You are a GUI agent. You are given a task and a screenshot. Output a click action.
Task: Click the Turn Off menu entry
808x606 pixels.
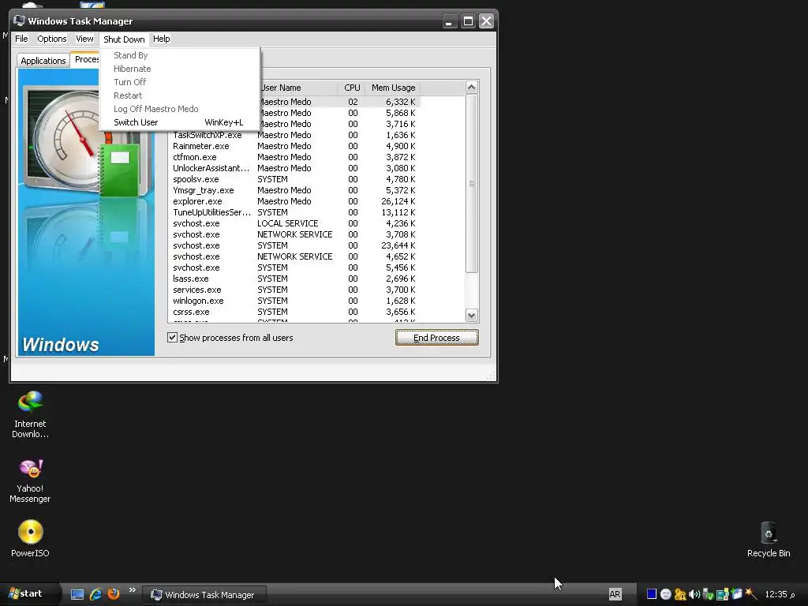[178, 82]
